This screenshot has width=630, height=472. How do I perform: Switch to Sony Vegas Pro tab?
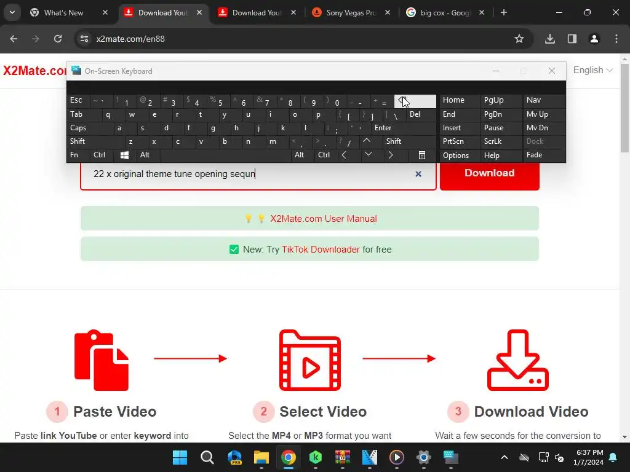pyautogui.click(x=351, y=13)
